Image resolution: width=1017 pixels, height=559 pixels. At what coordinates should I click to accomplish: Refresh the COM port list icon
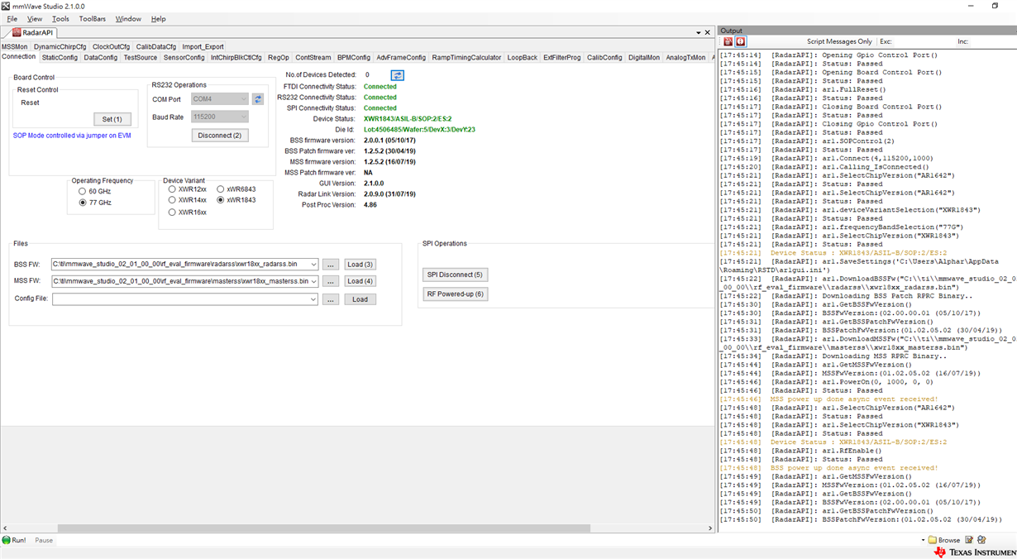point(258,99)
